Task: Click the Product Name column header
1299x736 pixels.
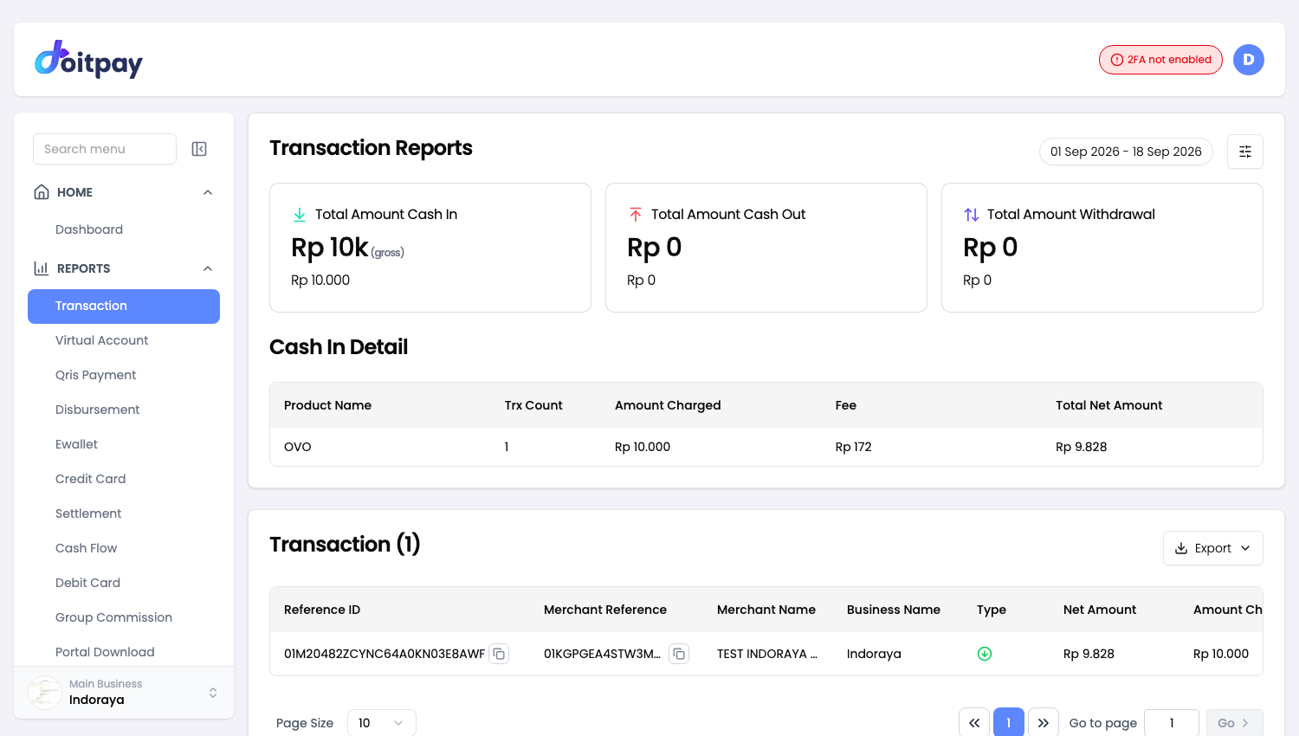Action: click(x=327, y=405)
